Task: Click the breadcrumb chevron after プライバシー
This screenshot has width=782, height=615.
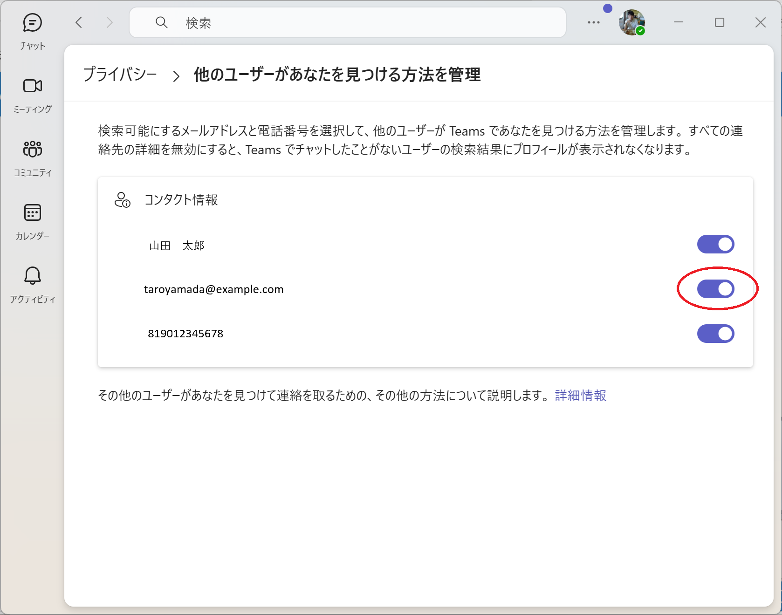Action: (x=176, y=76)
